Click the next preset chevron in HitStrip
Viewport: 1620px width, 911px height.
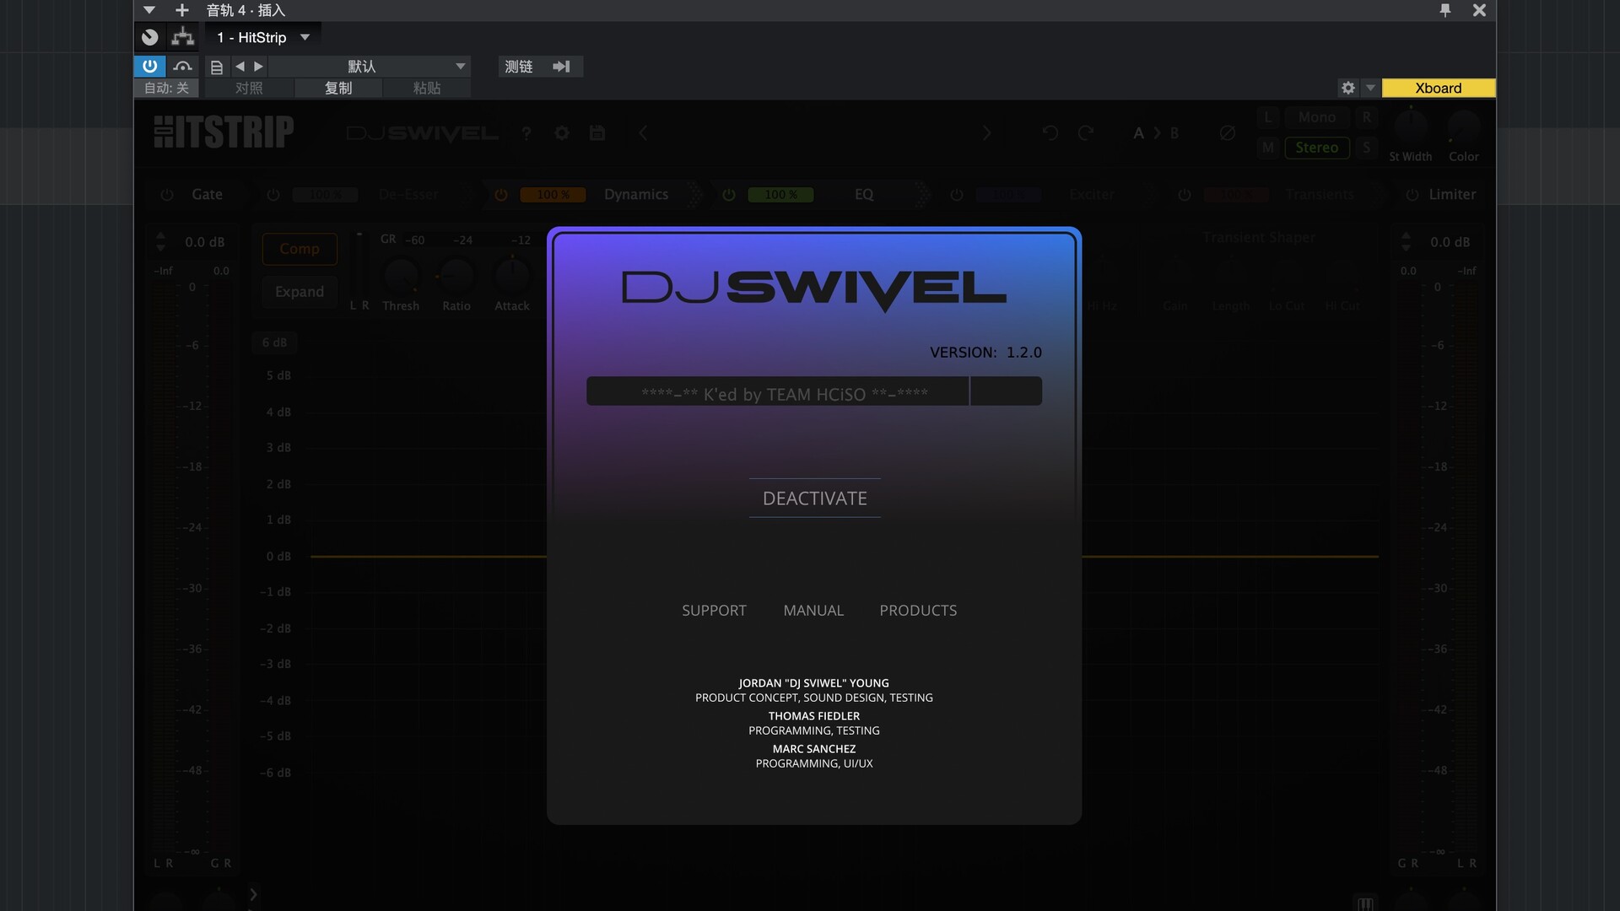click(x=986, y=133)
